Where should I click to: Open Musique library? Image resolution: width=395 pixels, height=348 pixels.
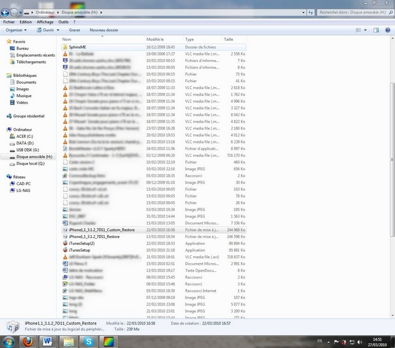tap(24, 96)
